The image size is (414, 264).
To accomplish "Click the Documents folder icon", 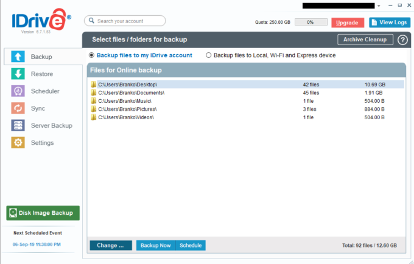I will click(x=93, y=92).
